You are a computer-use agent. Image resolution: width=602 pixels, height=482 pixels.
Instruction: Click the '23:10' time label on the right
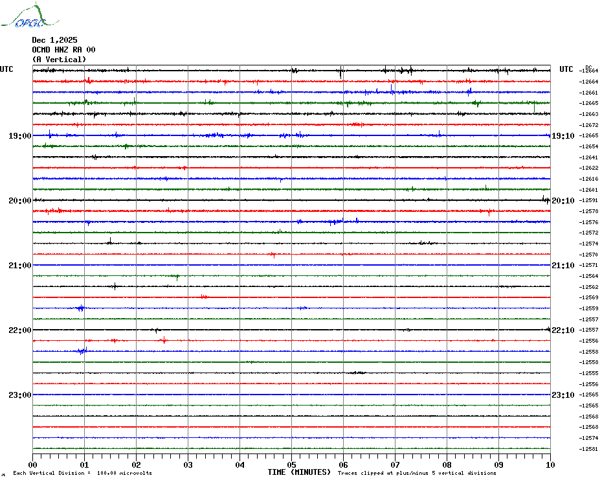click(563, 395)
